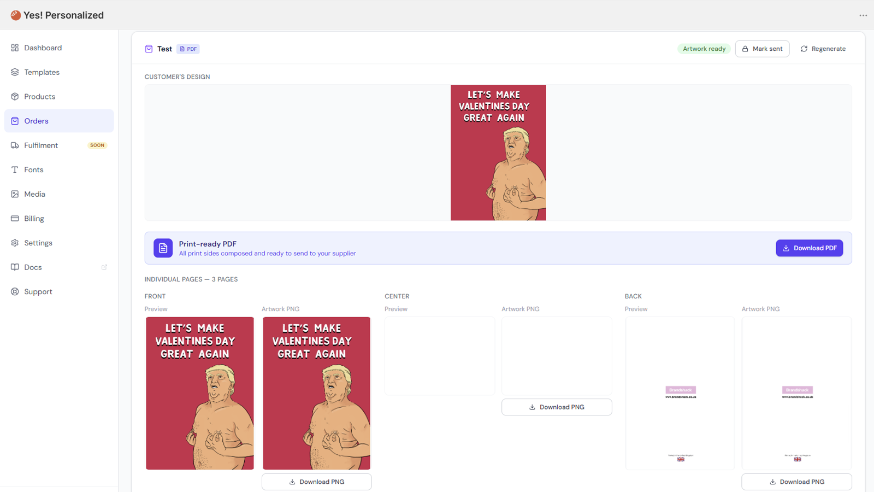Click the Billing card icon
The width and height of the screenshot is (874, 492).
15,219
